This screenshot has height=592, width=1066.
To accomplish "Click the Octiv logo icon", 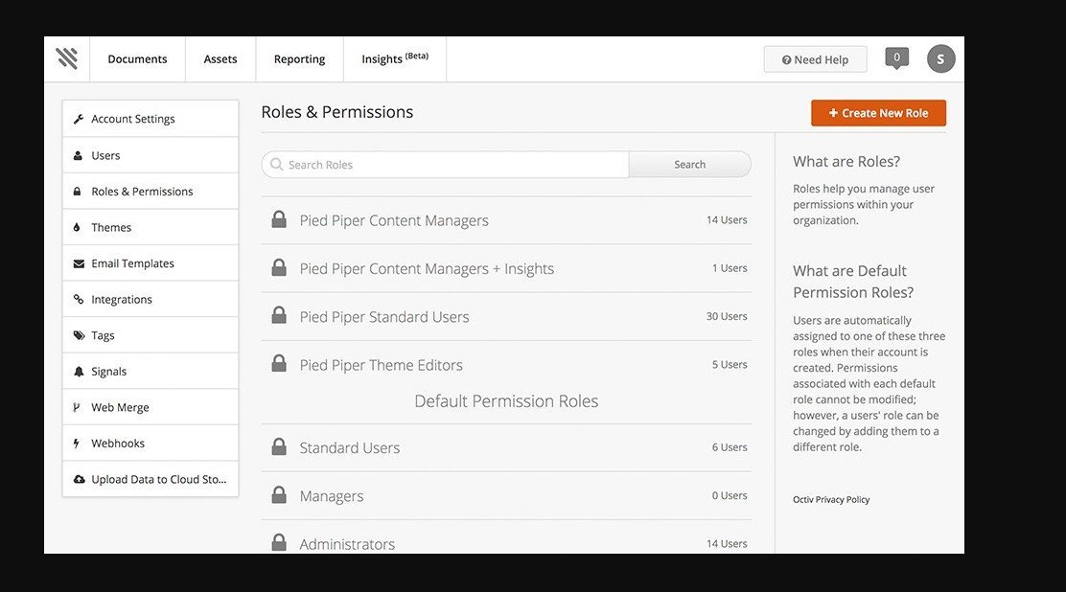I will [67, 59].
